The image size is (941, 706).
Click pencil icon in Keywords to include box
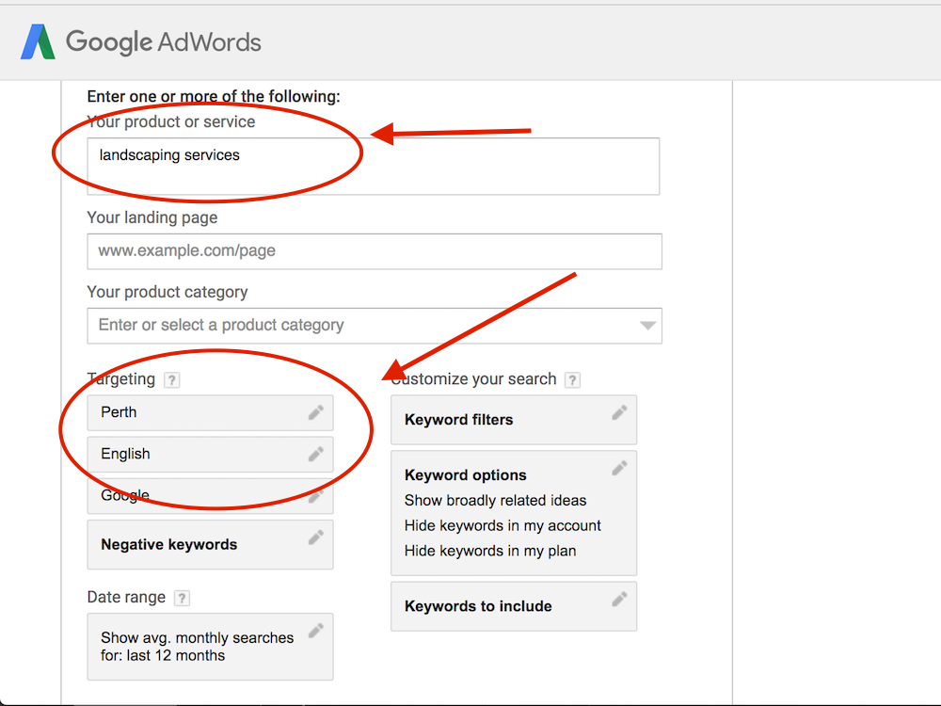pyautogui.click(x=620, y=599)
